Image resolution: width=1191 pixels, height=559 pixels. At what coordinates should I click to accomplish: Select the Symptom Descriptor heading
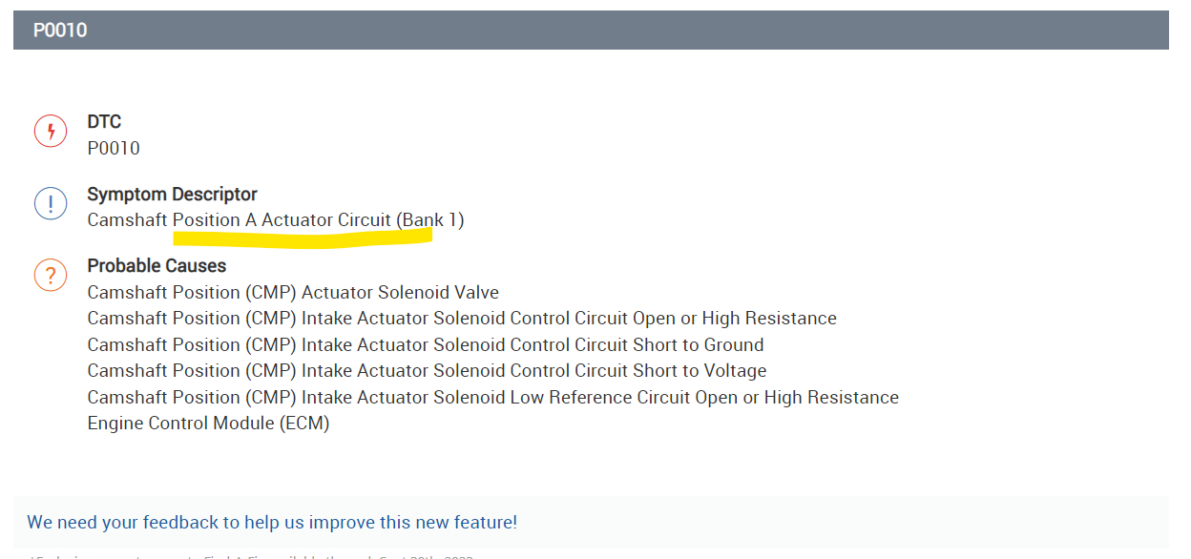click(x=172, y=195)
